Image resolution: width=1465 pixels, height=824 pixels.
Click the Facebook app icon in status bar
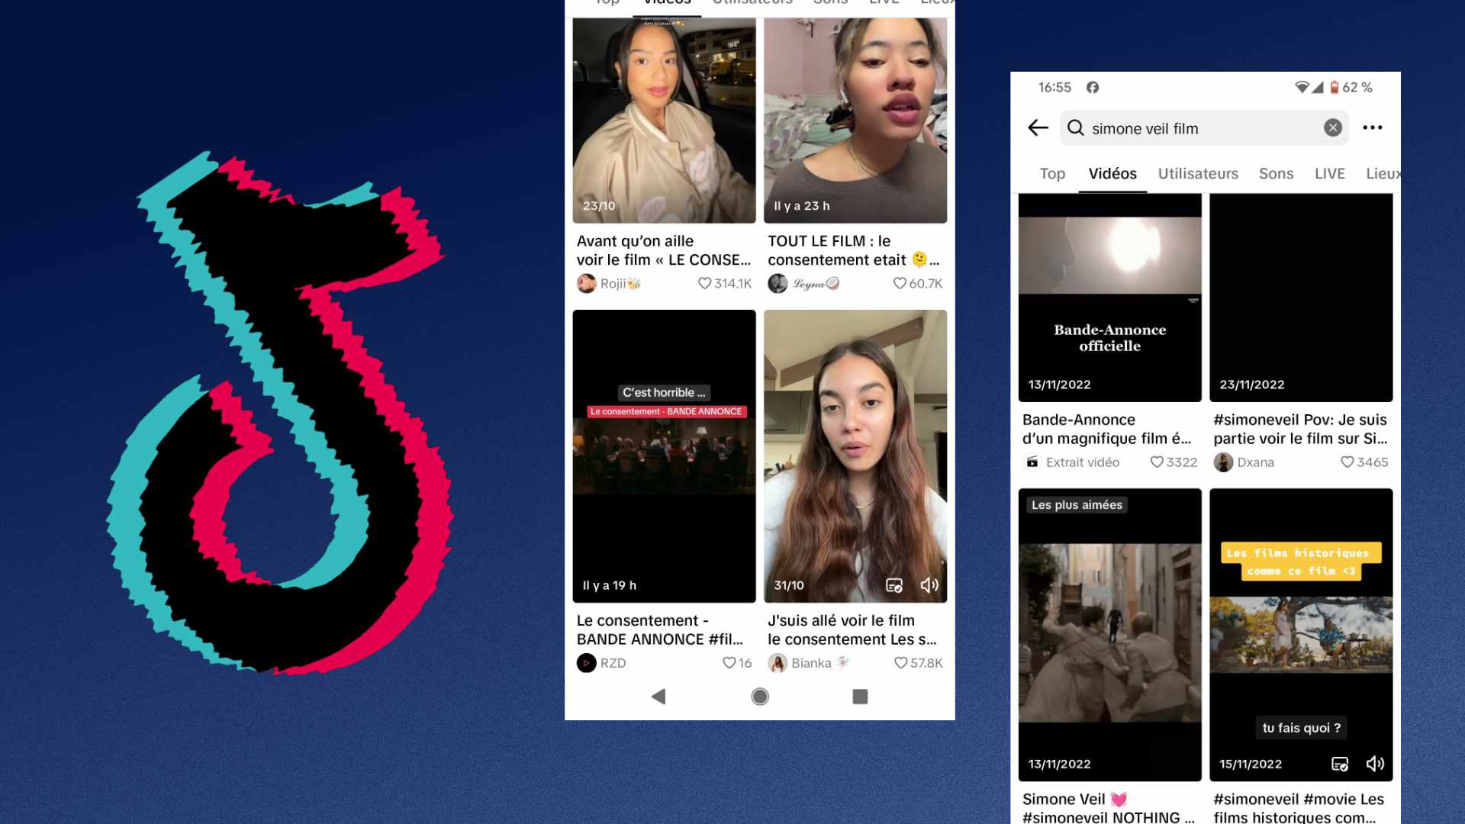(x=1092, y=88)
